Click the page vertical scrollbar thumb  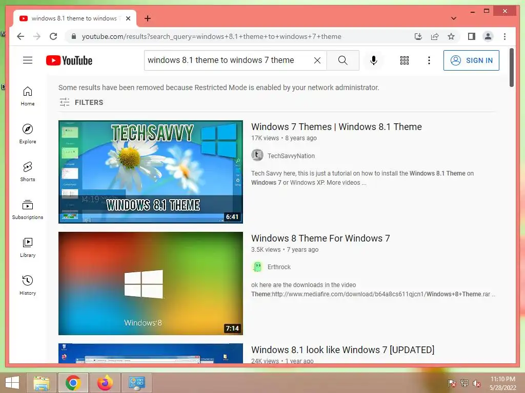point(511,68)
